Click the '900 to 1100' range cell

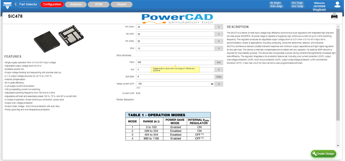tap(151, 138)
